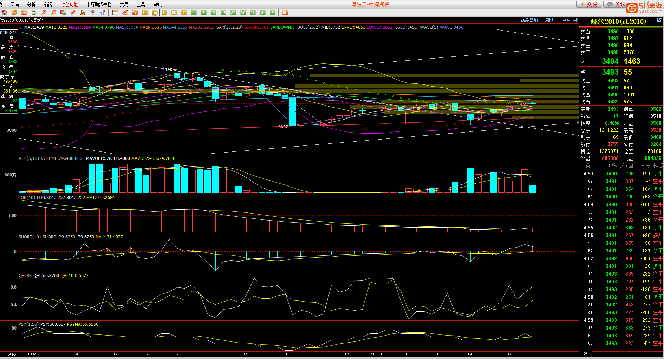Click the orange X period icon
This screenshot has width=664, height=359.
(184, 13)
